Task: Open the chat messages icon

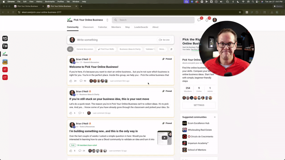Action: click(x=199, y=20)
